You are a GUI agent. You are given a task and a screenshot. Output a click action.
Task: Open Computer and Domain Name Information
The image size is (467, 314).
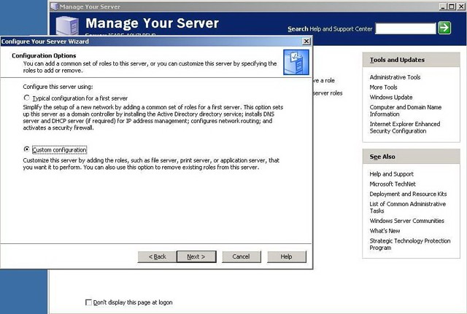[406, 111]
